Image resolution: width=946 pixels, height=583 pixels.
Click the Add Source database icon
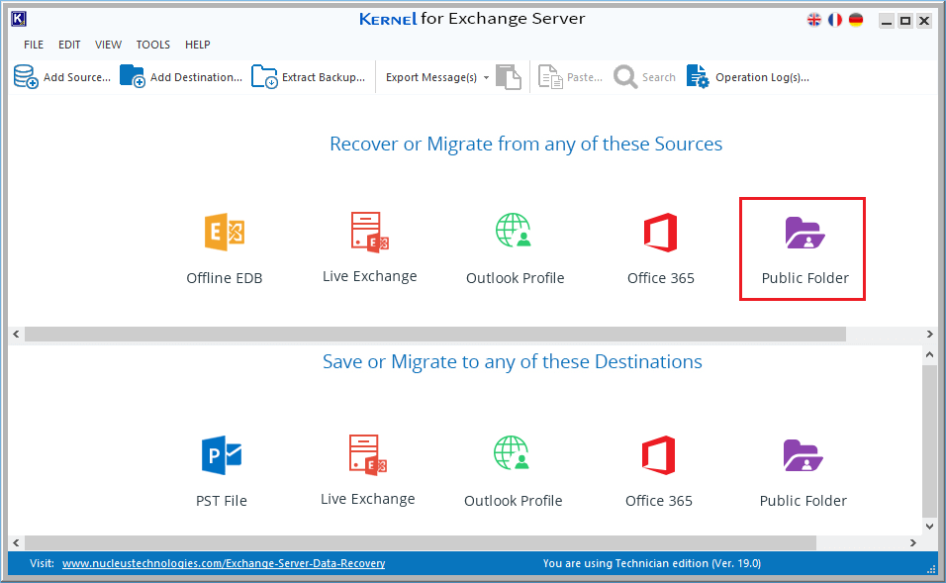click(x=26, y=76)
